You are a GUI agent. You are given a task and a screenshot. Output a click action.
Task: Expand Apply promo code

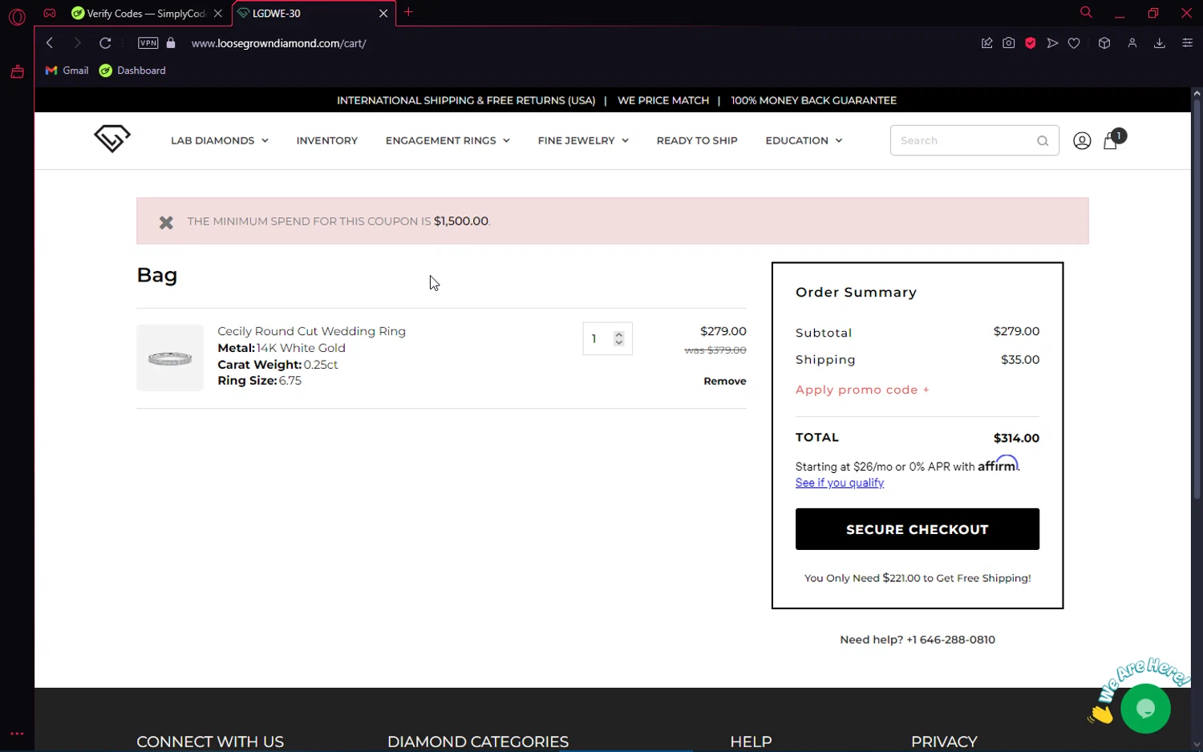click(x=862, y=390)
